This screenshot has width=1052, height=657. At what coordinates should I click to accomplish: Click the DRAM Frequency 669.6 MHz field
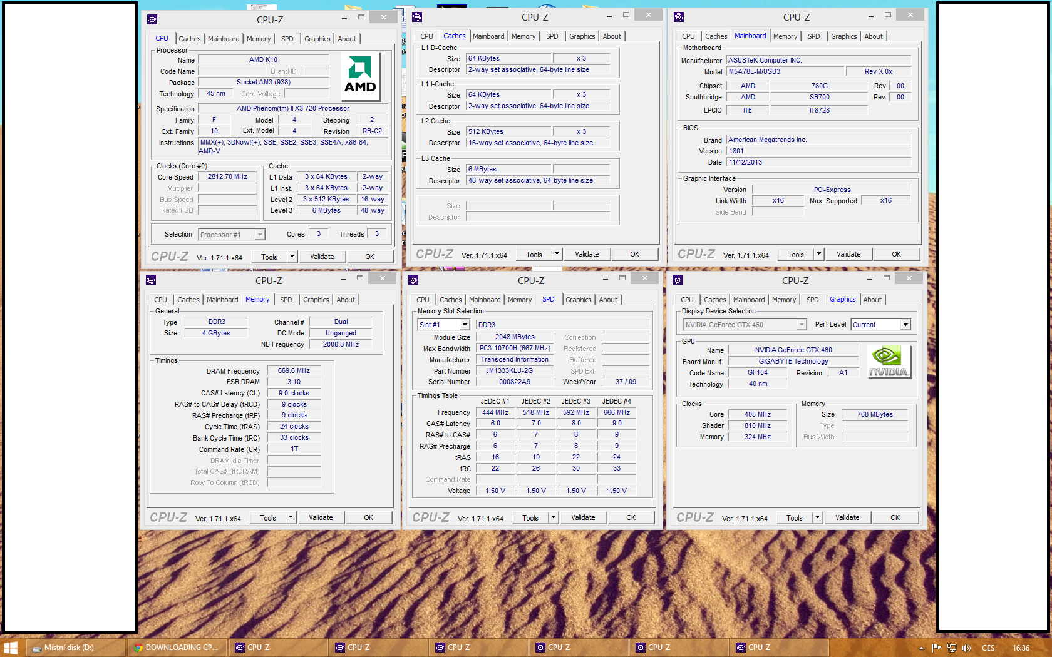point(294,371)
